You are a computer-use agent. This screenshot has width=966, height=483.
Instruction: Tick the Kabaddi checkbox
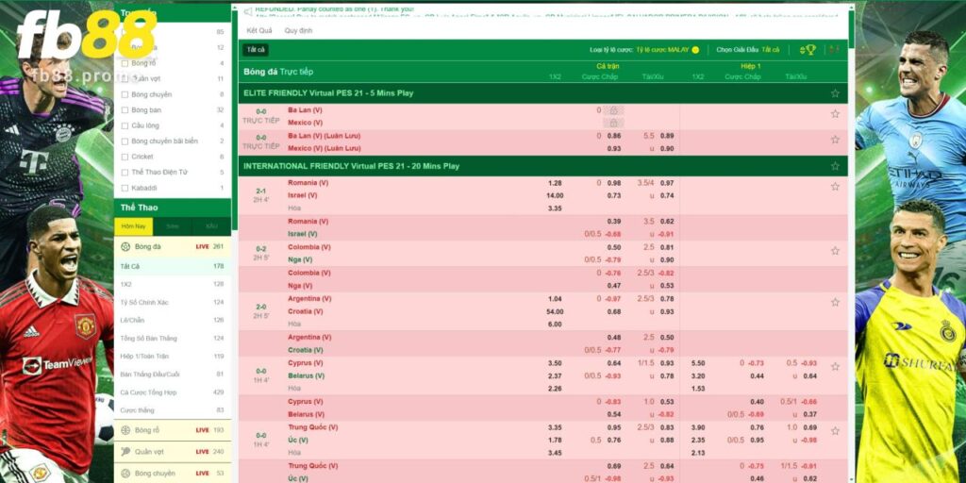pyautogui.click(x=125, y=188)
